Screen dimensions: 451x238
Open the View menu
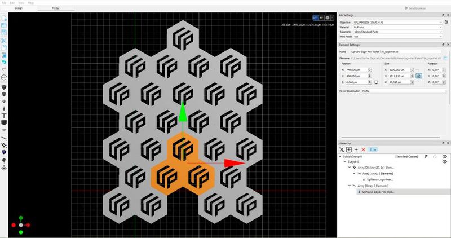(21, 3)
